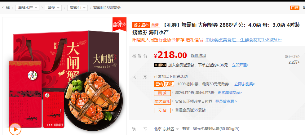Screen dimensions: 305x135
Task: Expand the 蟹霸仙 brand dropdown
Action: tap(77, 8)
